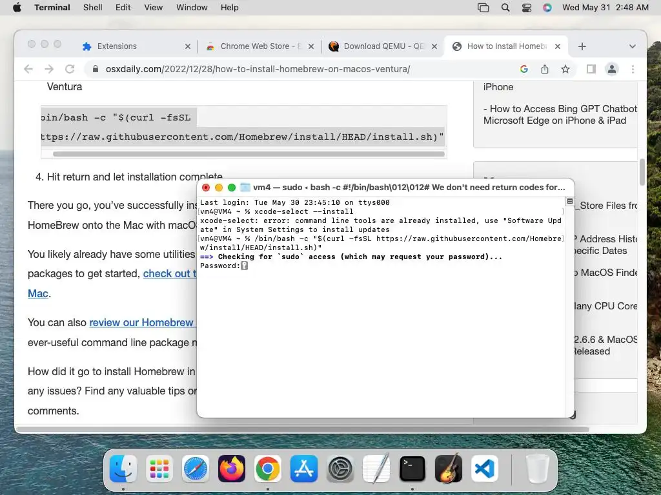661x495 pixels.
Task: Toggle the Chrome side panel
Action: [591, 69]
